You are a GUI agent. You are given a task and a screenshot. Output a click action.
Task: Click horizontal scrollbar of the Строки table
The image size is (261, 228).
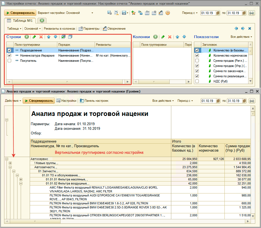67,82
